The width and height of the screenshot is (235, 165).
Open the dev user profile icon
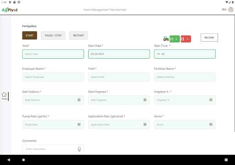click(231, 10)
